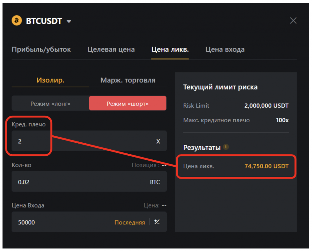Click the Макс. кредитное плечо label
Image resolution: width=312 pixels, height=251 pixels.
point(216,120)
